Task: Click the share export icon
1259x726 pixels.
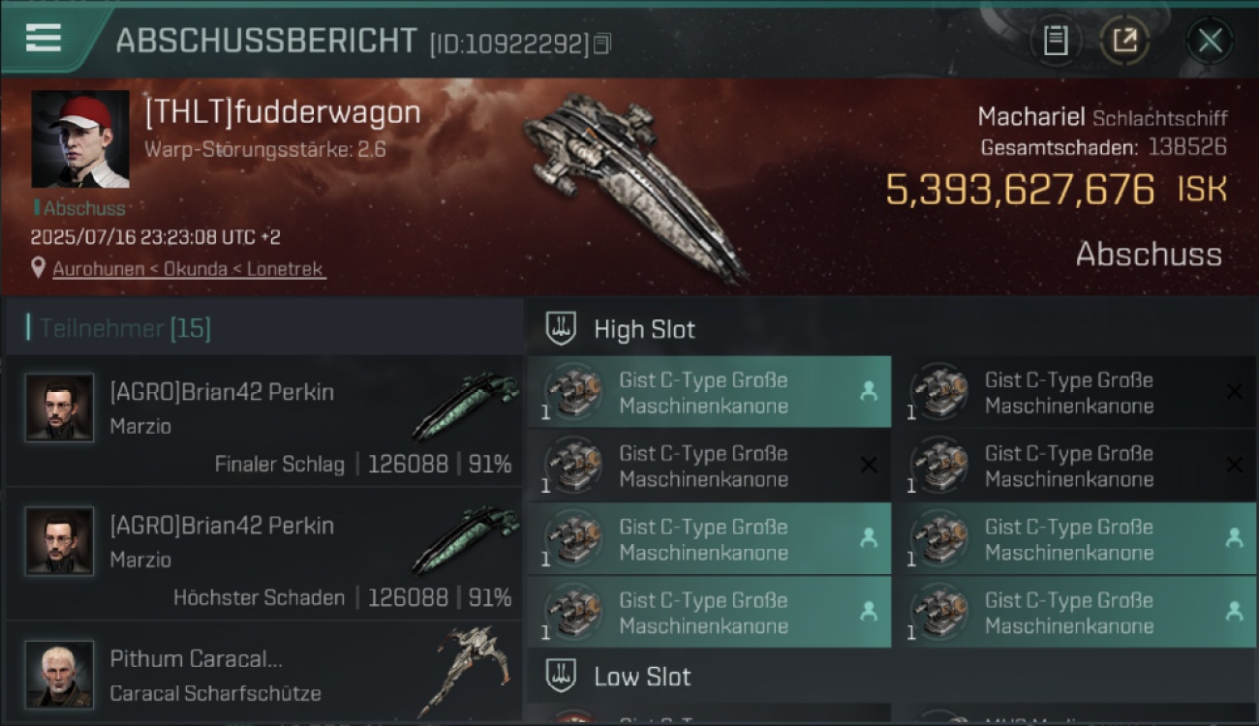Action: click(x=1124, y=41)
